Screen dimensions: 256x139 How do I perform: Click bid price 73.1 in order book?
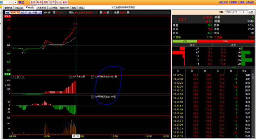[210, 48]
